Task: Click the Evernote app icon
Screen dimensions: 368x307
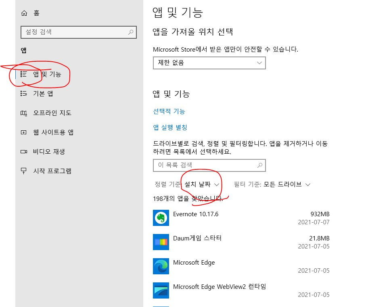Action: tap(161, 218)
